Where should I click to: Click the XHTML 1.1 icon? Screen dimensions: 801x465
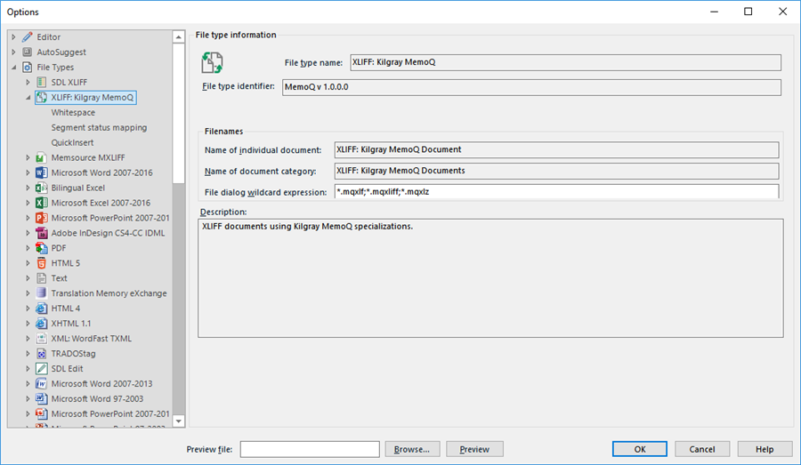click(x=41, y=323)
